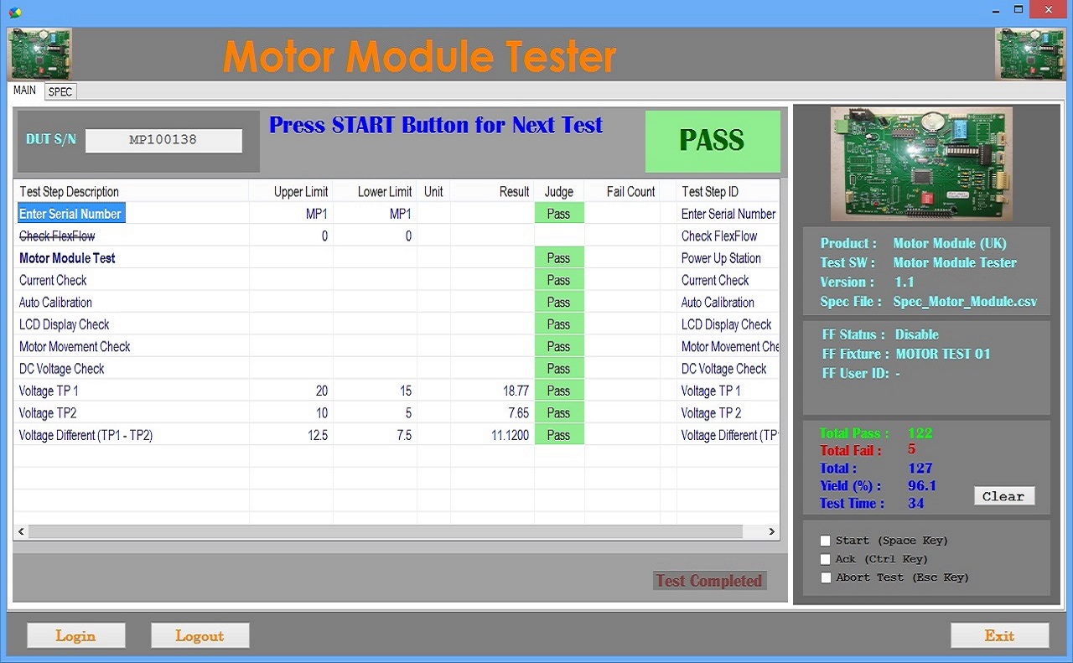1073x663 pixels.
Task: Check the Ack (Ctrl Key) checkbox
Action: tap(826, 559)
